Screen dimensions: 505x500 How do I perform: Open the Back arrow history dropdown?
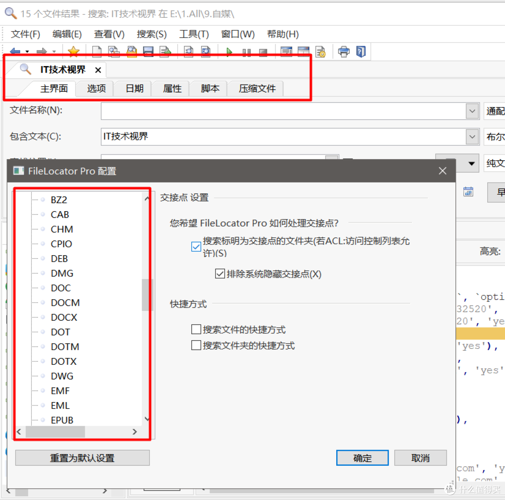(27, 51)
